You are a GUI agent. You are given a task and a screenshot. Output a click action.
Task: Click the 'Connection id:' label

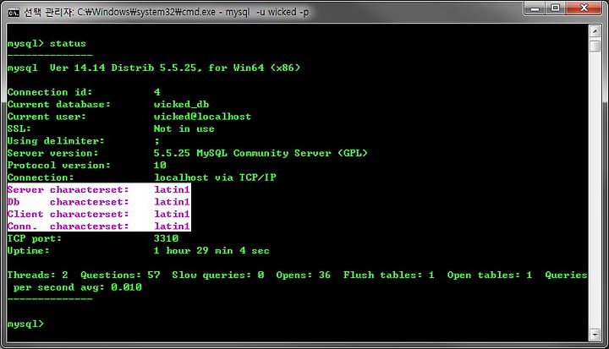coord(50,92)
